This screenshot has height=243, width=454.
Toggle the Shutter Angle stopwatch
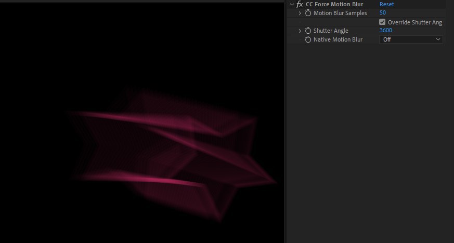pyautogui.click(x=308, y=31)
